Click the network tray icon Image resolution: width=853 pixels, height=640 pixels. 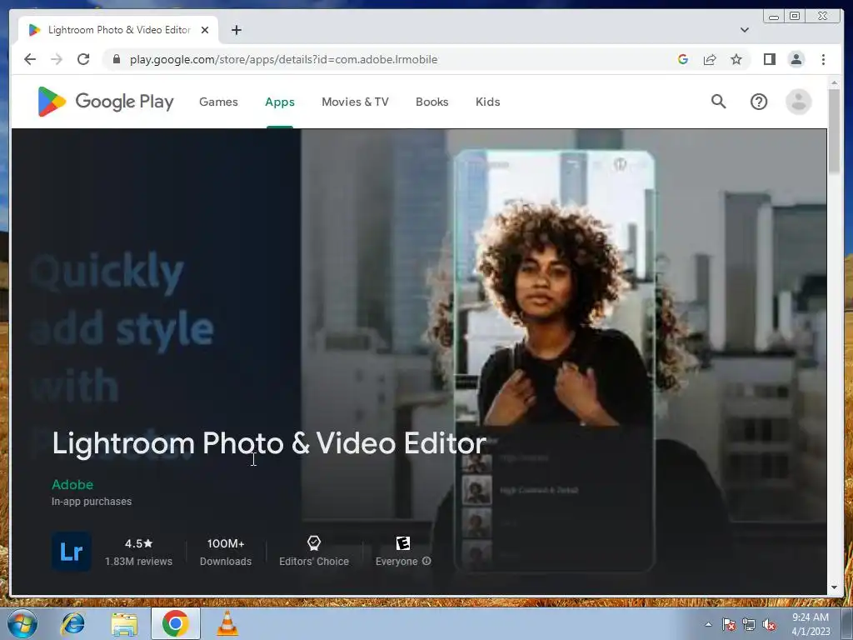(x=749, y=625)
